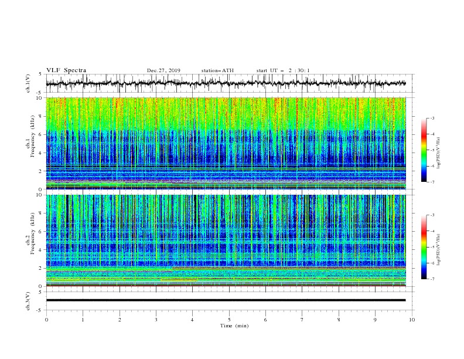
Task: Click the '-3' tick on ch.1 color bar
Action: click(432, 118)
